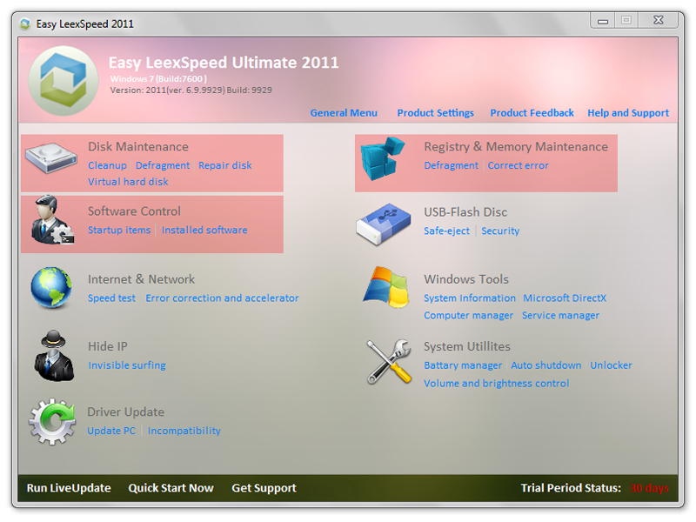Open Microsoft DirectX
The image size is (696, 522).
pyautogui.click(x=565, y=298)
